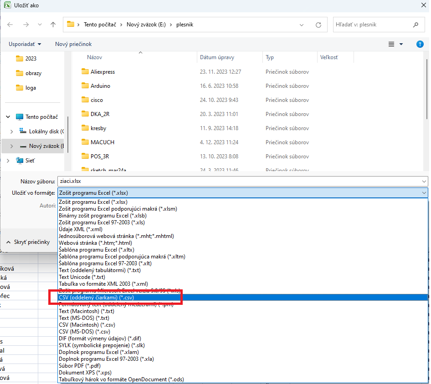Refresh the plesnik folder view

coord(318,25)
